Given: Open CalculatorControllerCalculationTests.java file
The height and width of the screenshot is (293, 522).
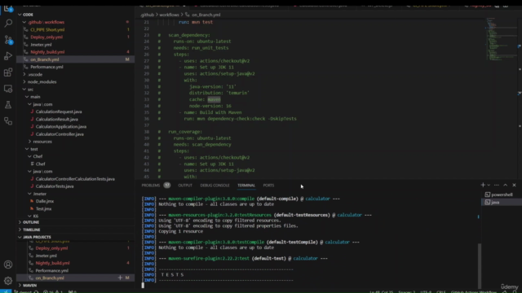Looking at the screenshot, I should [75, 179].
